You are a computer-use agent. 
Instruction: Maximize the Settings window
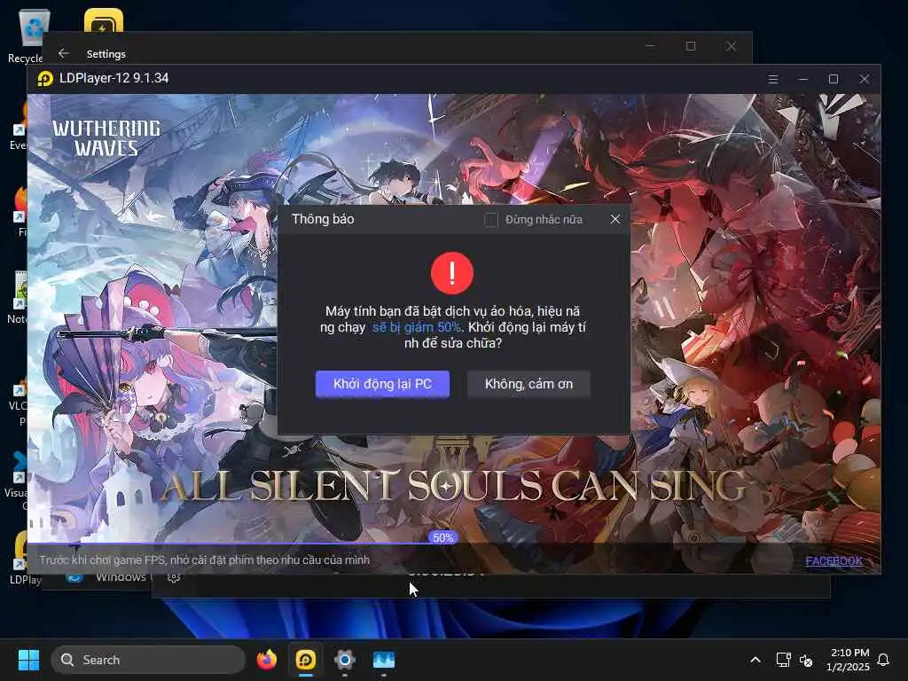tap(690, 46)
